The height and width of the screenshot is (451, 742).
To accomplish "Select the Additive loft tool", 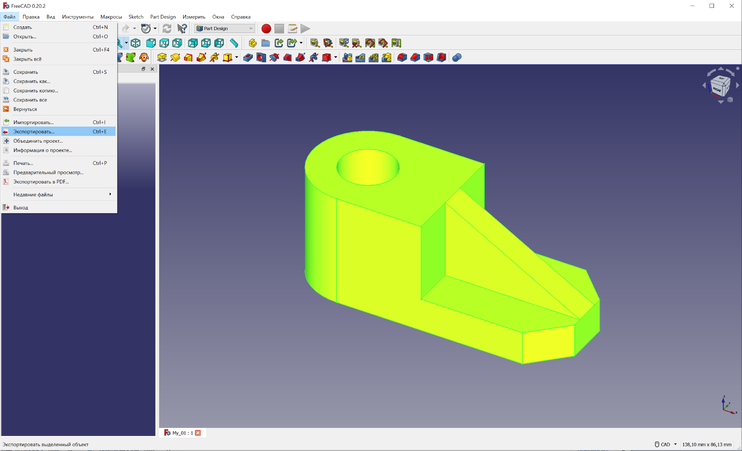I will [188, 57].
